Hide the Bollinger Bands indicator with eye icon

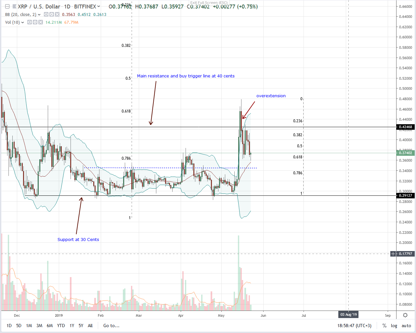point(46,15)
